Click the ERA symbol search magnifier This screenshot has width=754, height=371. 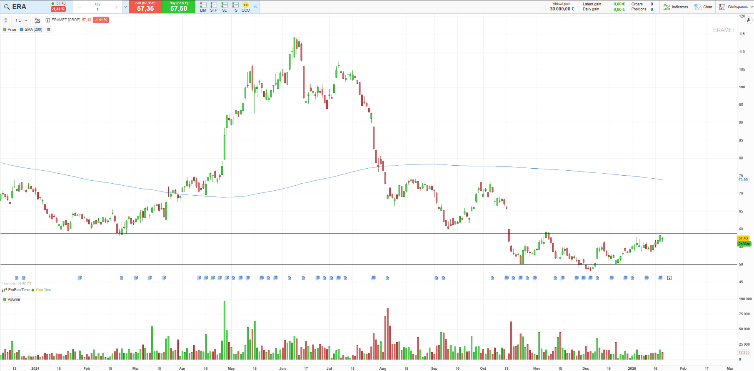[7, 7]
